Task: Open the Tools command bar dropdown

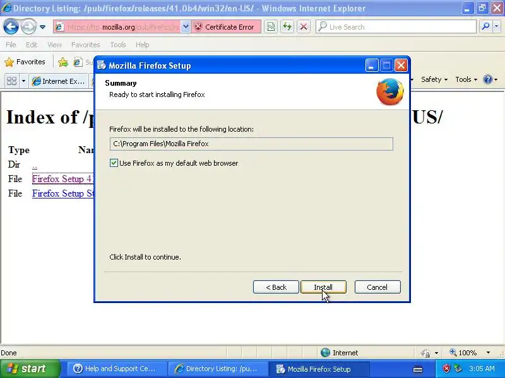Action: [x=466, y=79]
